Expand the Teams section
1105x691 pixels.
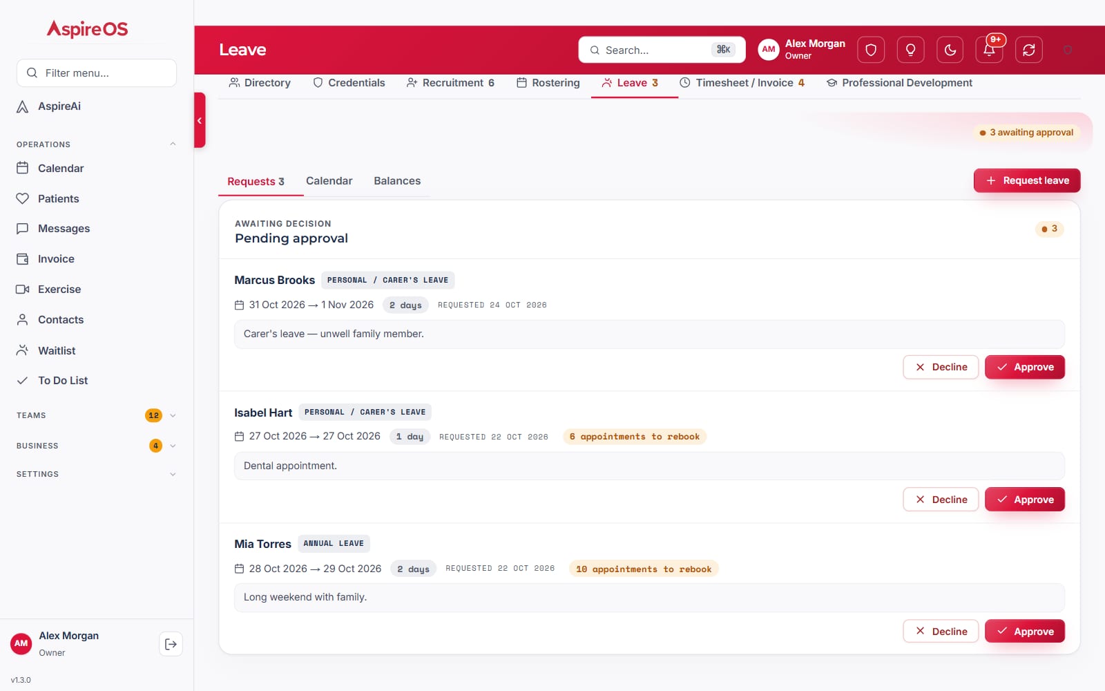(97, 415)
